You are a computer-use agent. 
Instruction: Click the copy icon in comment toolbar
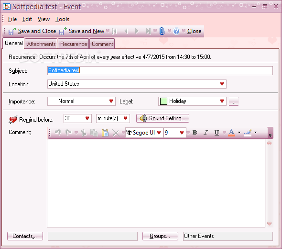(x=94, y=133)
